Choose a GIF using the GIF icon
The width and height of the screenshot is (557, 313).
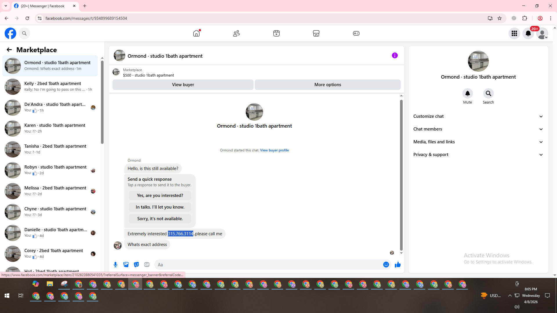coord(147,265)
